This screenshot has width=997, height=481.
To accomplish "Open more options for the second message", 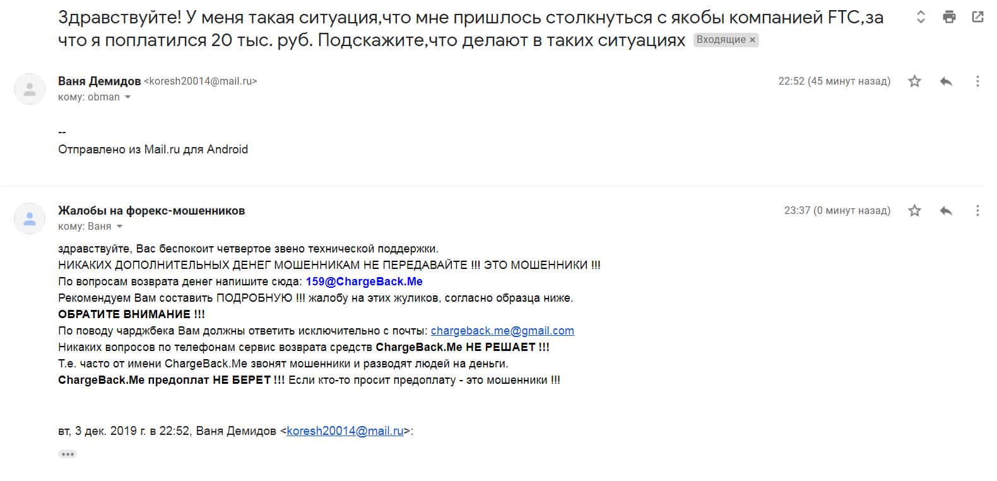I will [977, 211].
